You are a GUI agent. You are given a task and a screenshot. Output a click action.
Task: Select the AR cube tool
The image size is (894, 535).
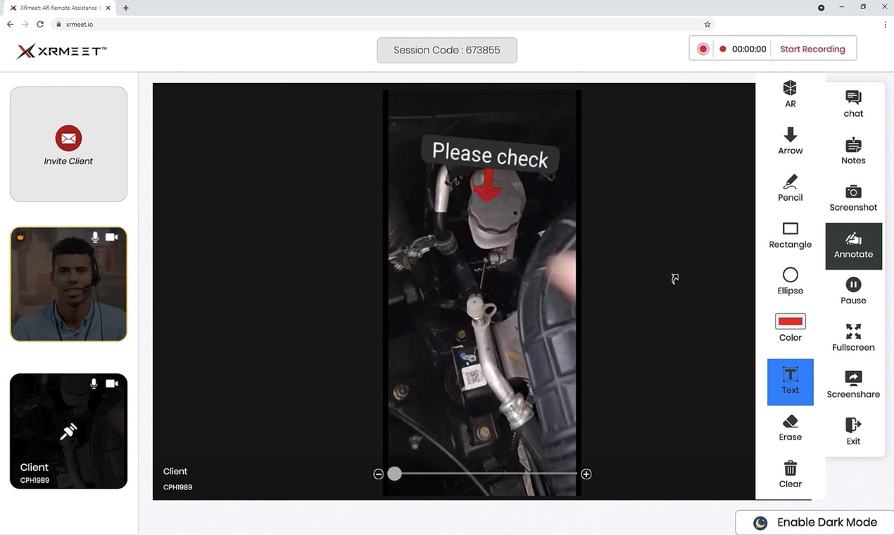(x=790, y=94)
